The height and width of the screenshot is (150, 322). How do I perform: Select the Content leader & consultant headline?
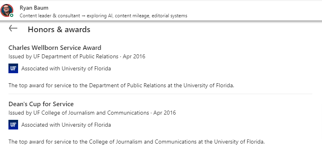103,16
